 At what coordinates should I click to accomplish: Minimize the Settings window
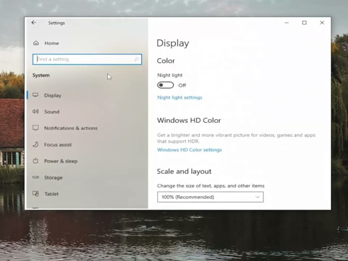tap(287, 23)
